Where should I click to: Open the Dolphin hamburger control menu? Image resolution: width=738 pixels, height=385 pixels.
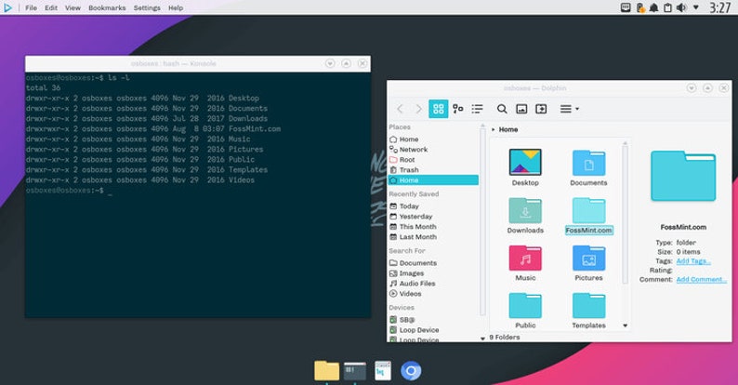[x=569, y=109]
